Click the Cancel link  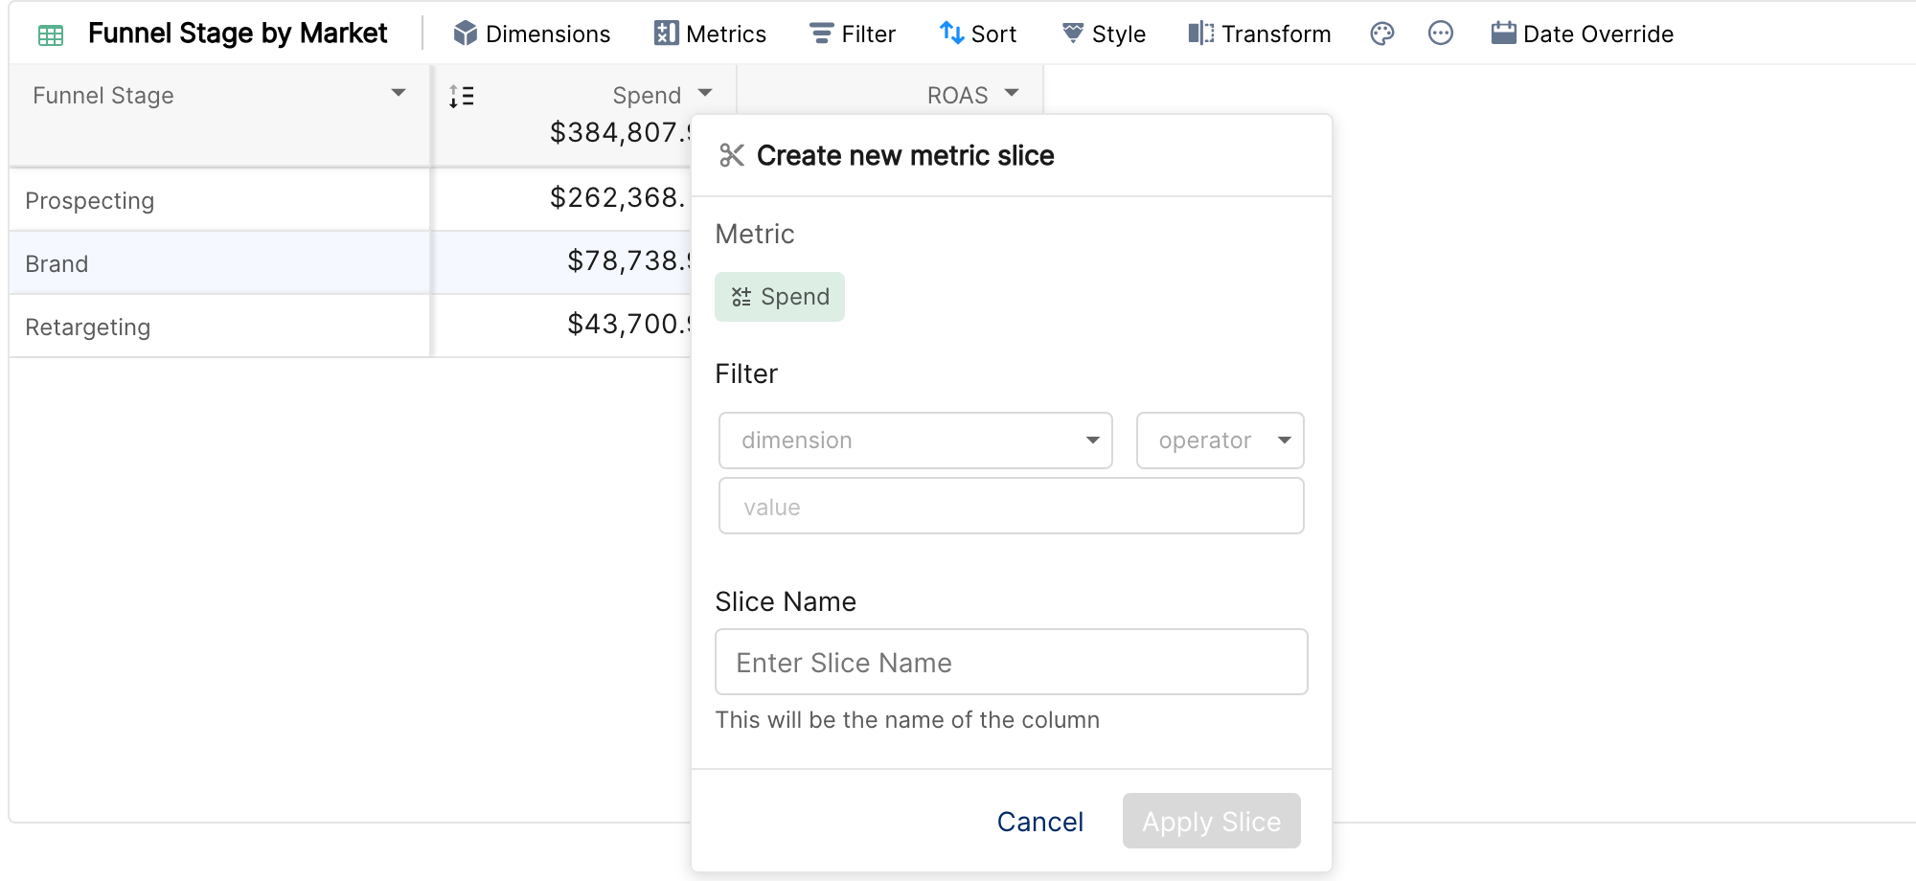pyautogui.click(x=1040, y=822)
